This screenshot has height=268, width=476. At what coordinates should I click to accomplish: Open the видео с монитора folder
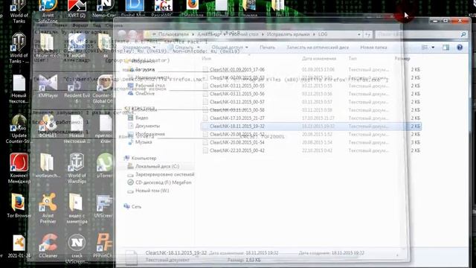[x=77, y=208]
